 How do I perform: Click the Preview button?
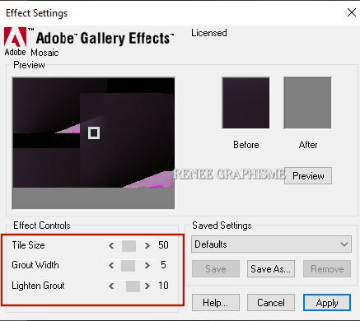[x=308, y=175]
